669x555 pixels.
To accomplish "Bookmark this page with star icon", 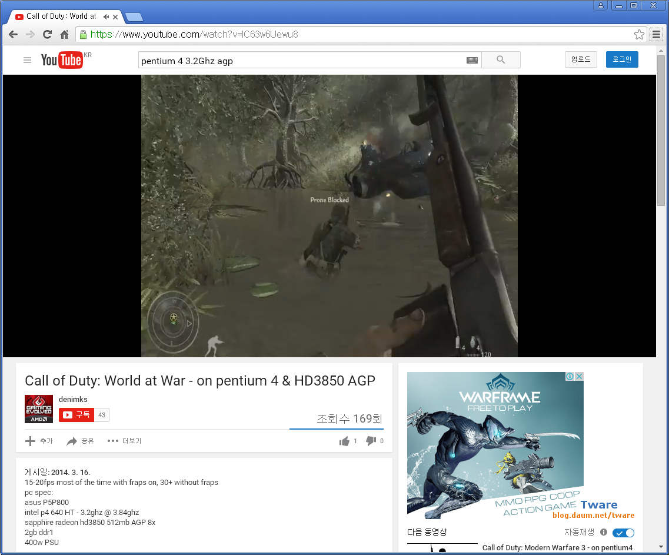I will pyautogui.click(x=639, y=35).
